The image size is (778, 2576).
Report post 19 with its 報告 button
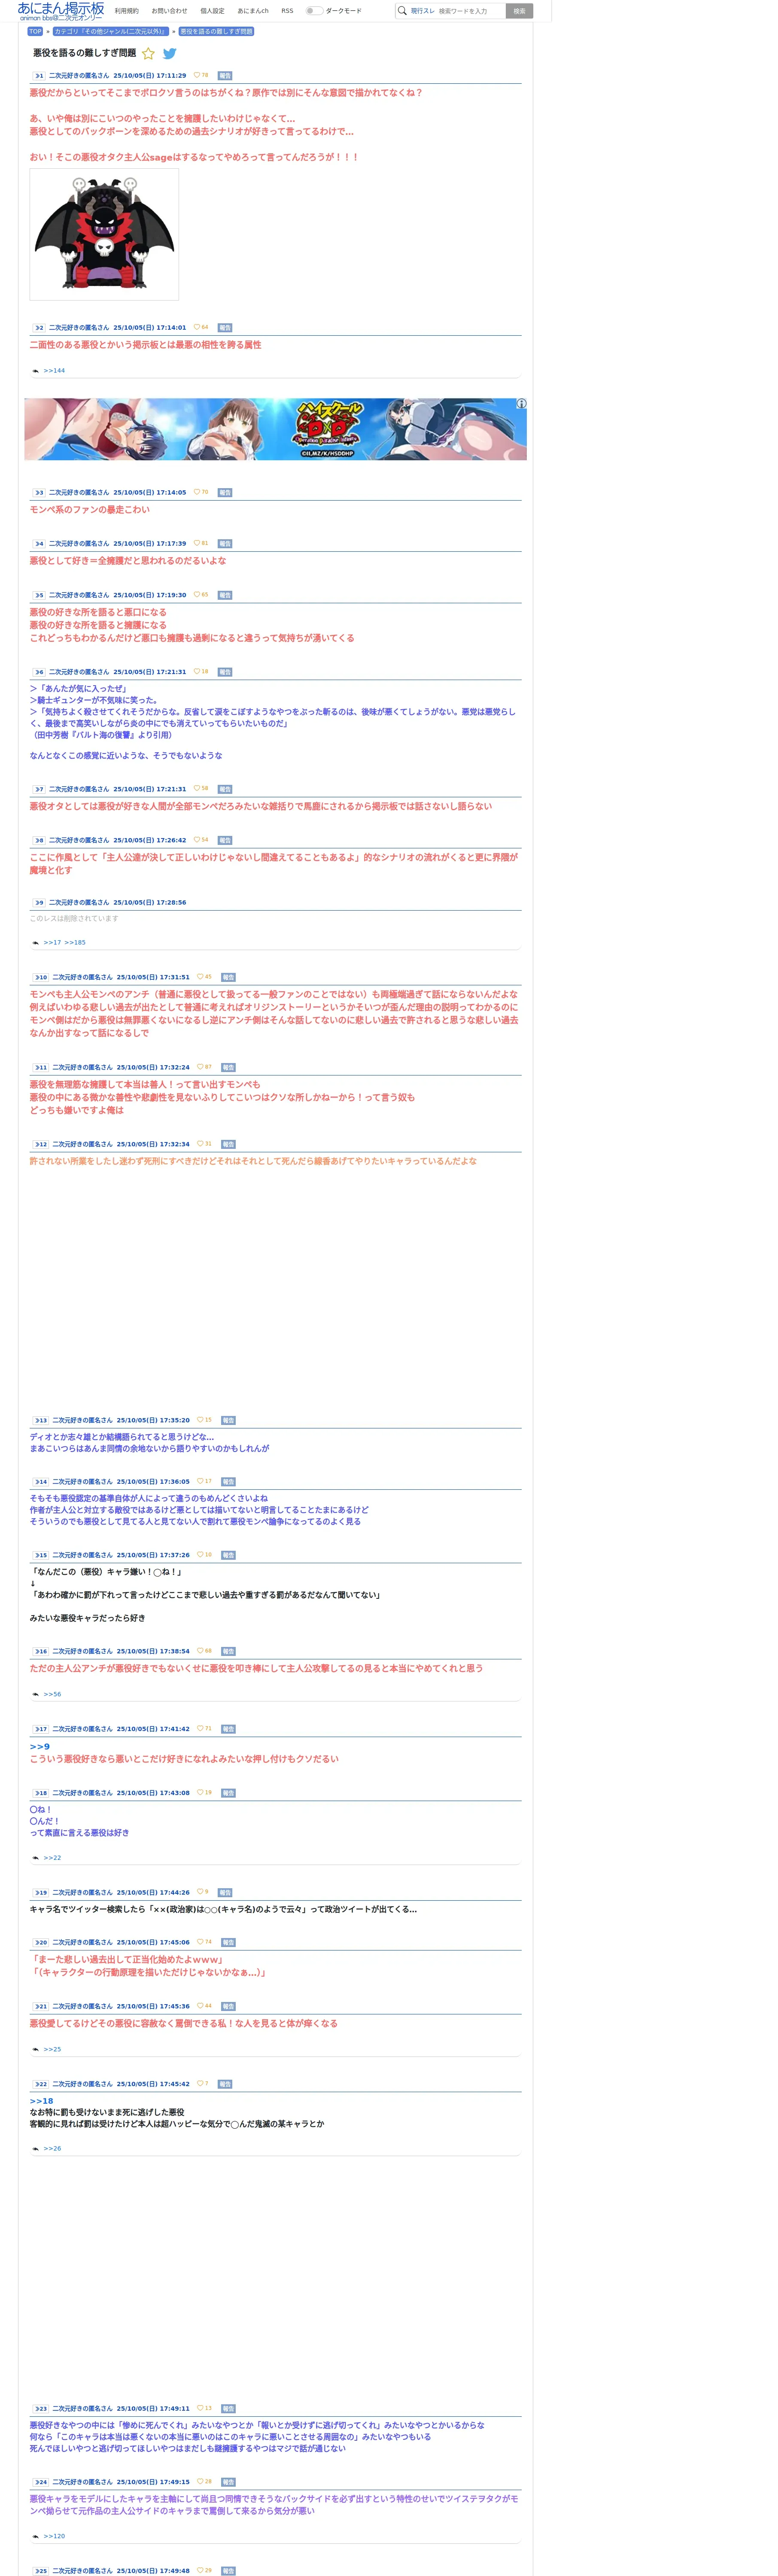point(225,1893)
